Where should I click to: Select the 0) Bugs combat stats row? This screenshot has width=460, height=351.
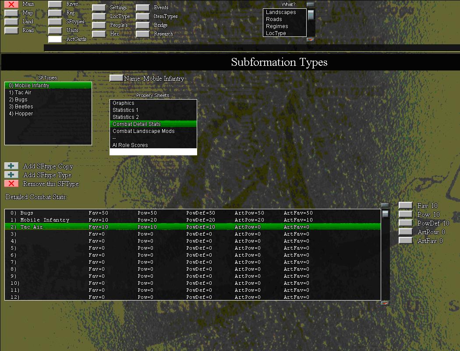point(193,213)
